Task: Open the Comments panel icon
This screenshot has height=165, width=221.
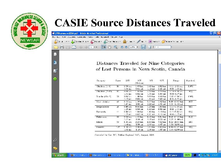Action: click(x=55, y=148)
